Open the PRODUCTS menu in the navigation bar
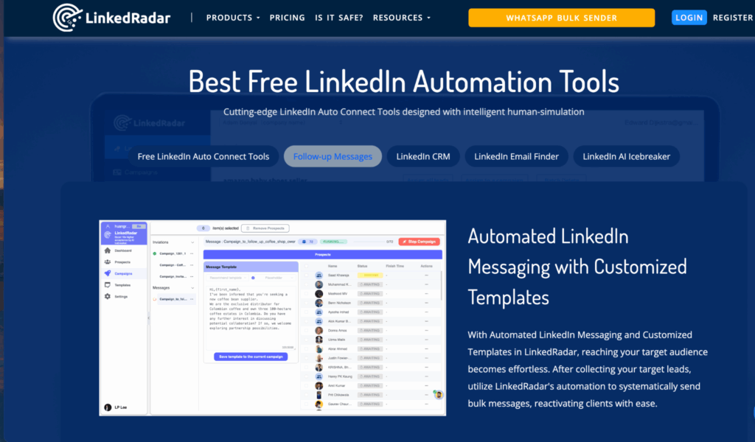Viewport: 755px width, 442px height. (229, 17)
